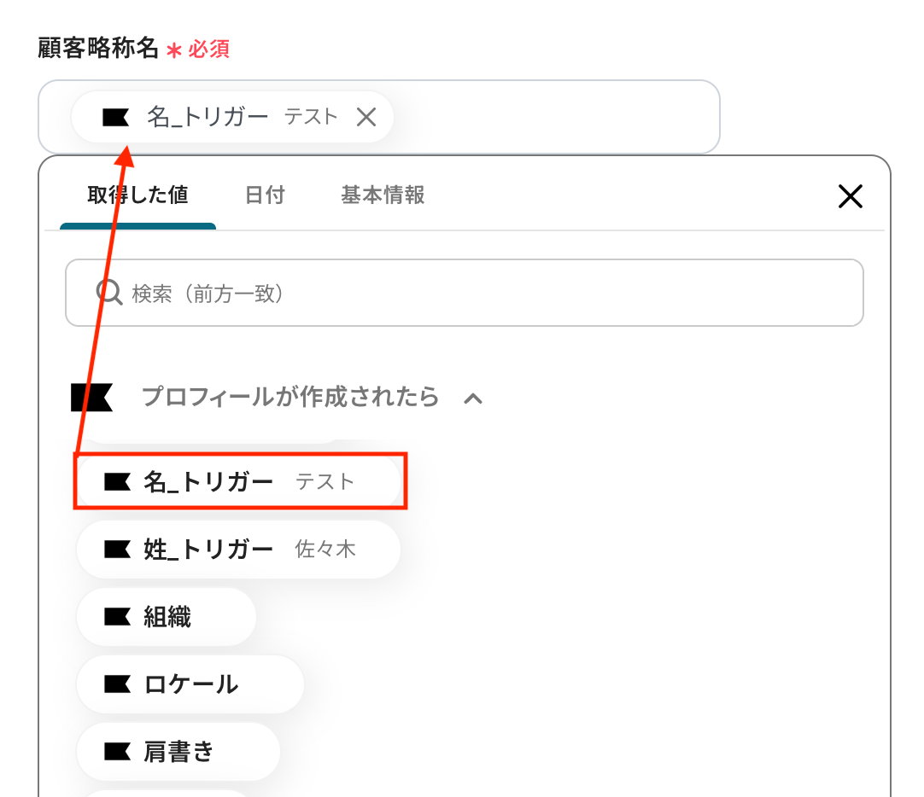This screenshot has height=797, width=924.
Task: Click the flag icon in the selected field chip
Action: (x=115, y=117)
